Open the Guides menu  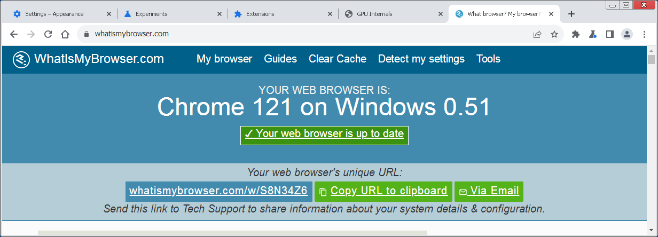click(280, 59)
